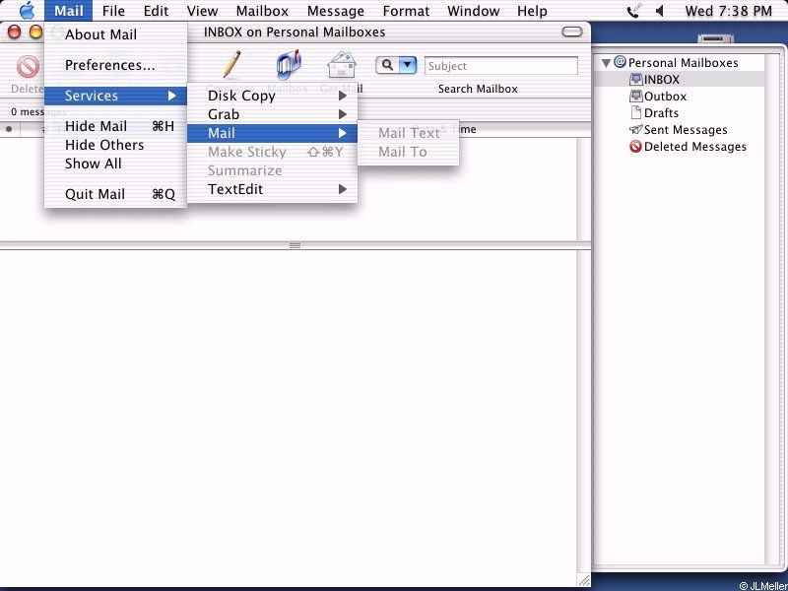788x591 pixels.
Task: Click the phone modem status icon
Action: pos(634,11)
